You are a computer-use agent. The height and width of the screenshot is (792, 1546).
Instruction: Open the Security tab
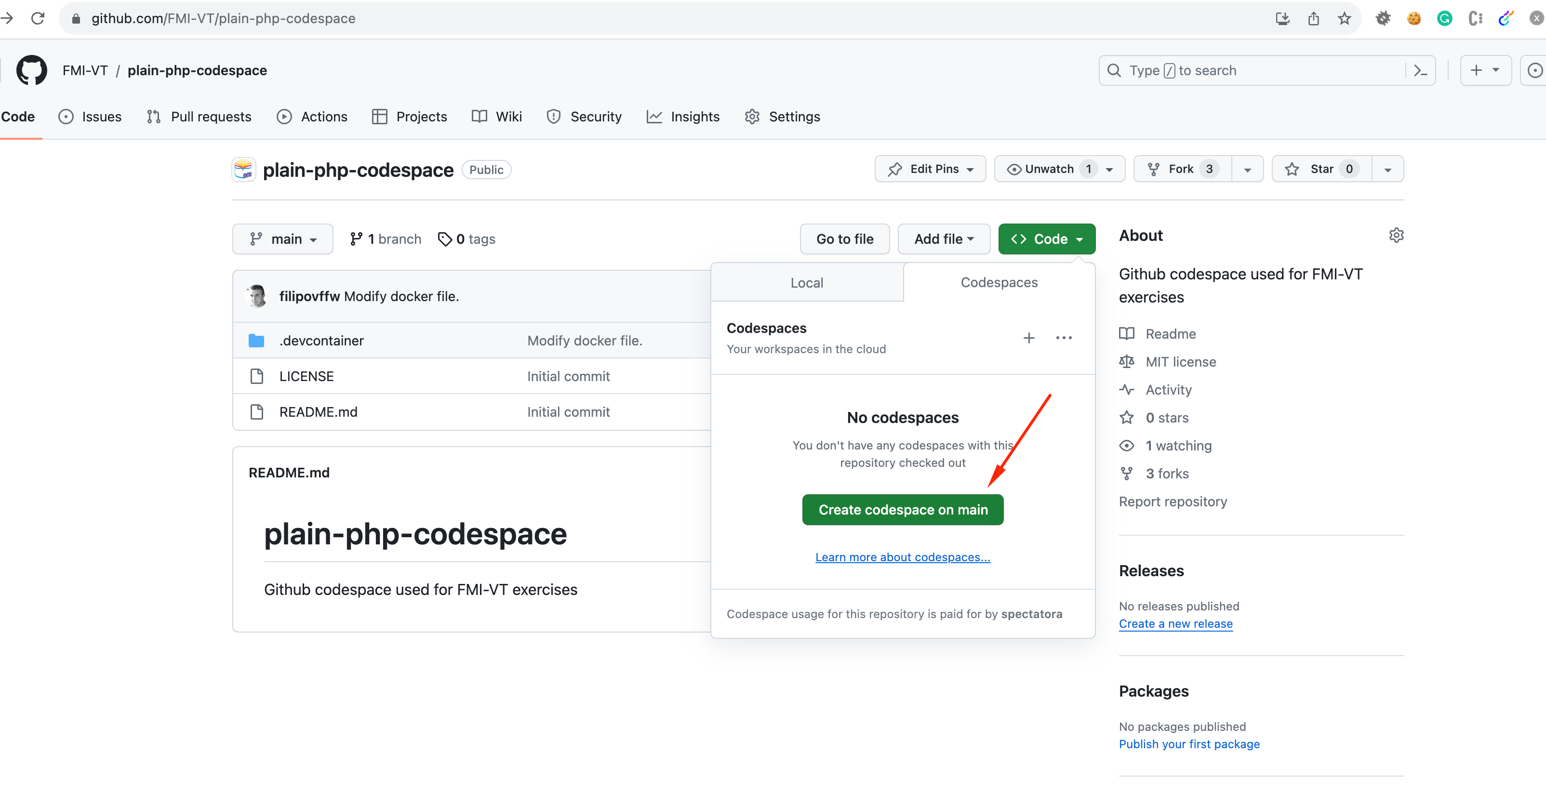click(x=584, y=117)
